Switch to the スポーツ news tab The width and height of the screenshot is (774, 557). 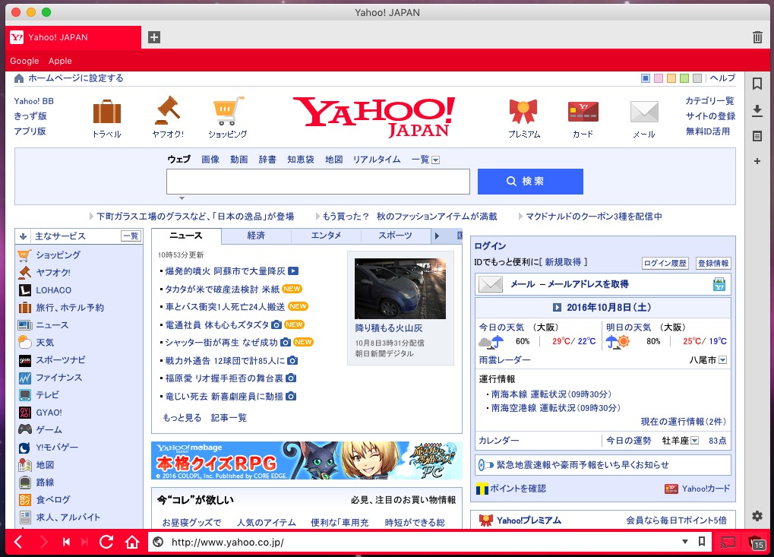point(396,236)
